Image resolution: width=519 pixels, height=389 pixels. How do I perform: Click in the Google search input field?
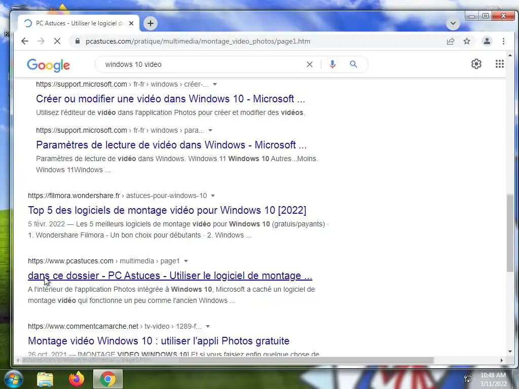[202, 64]
